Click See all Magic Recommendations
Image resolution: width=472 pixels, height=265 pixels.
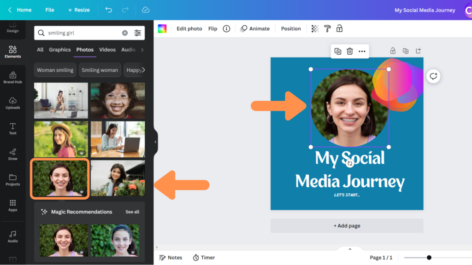(132, 212)
